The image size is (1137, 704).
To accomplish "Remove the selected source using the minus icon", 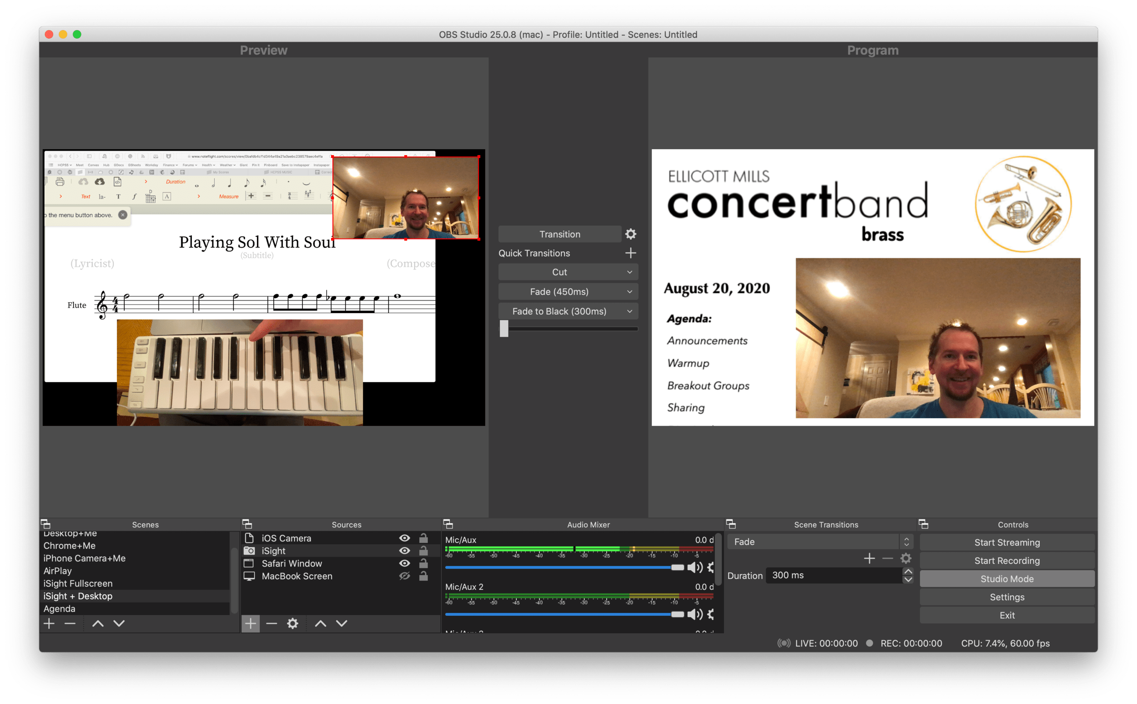I will tap(272, 623).
